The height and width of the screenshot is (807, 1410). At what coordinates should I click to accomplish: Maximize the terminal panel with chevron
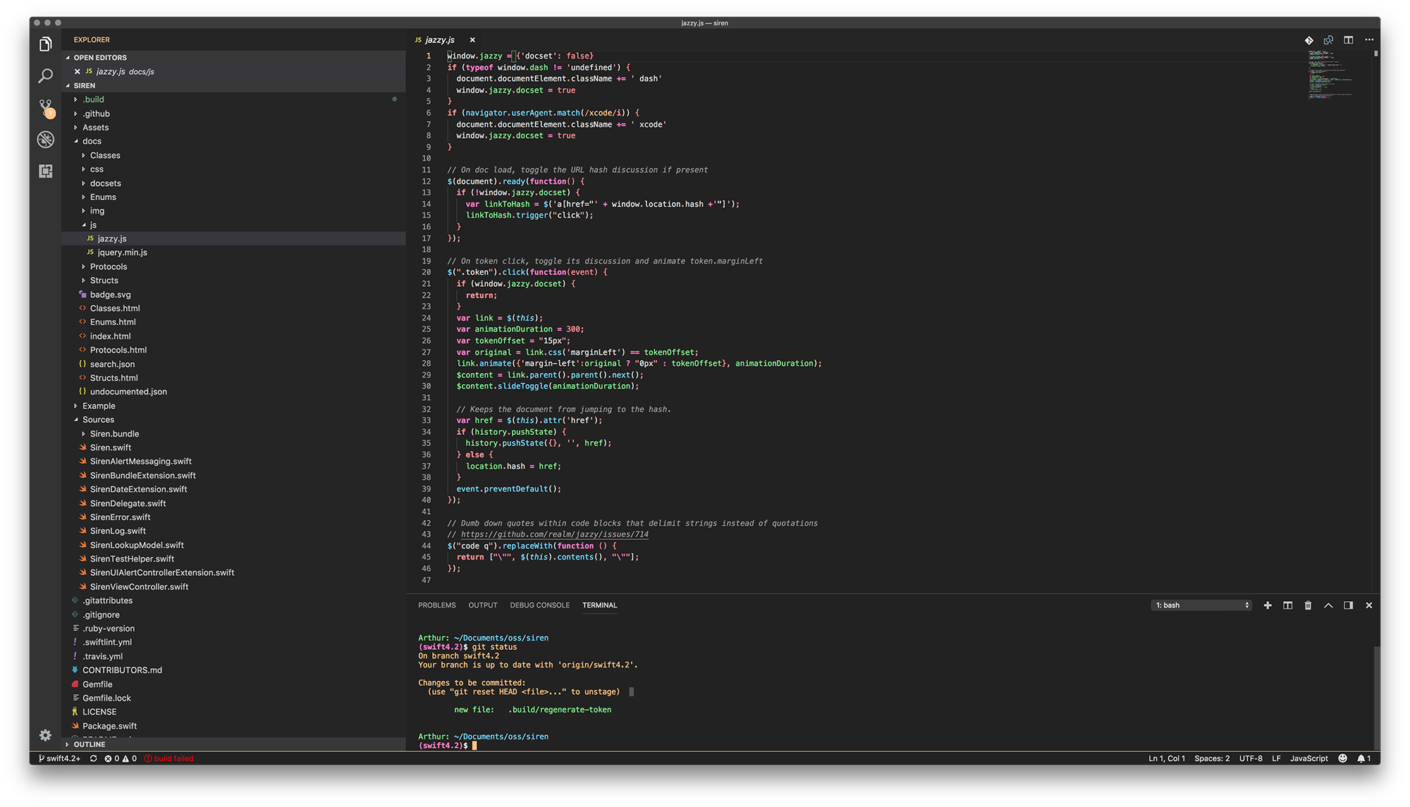1328,605
